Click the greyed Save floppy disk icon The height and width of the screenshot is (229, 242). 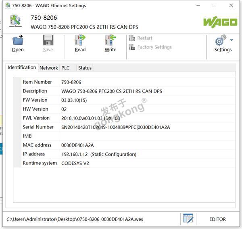[48, 40]
